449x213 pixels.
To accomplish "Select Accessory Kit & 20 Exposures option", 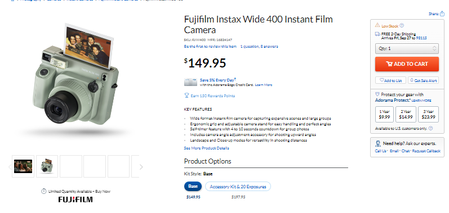I will (x=238, y=187).
